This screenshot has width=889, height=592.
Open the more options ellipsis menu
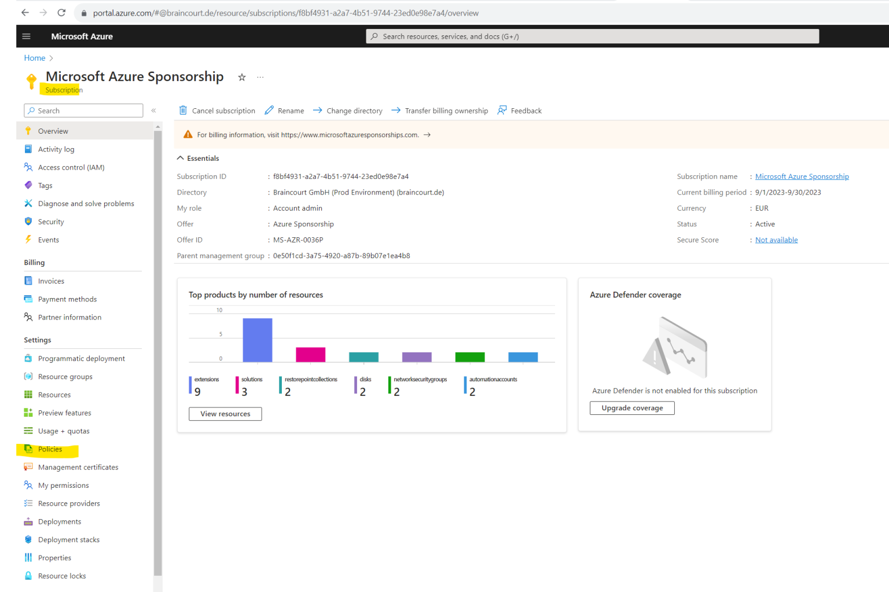(x=260, y=76)
